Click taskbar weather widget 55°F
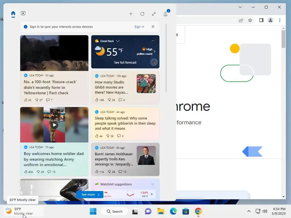291x218 pixels. (24, 211)
